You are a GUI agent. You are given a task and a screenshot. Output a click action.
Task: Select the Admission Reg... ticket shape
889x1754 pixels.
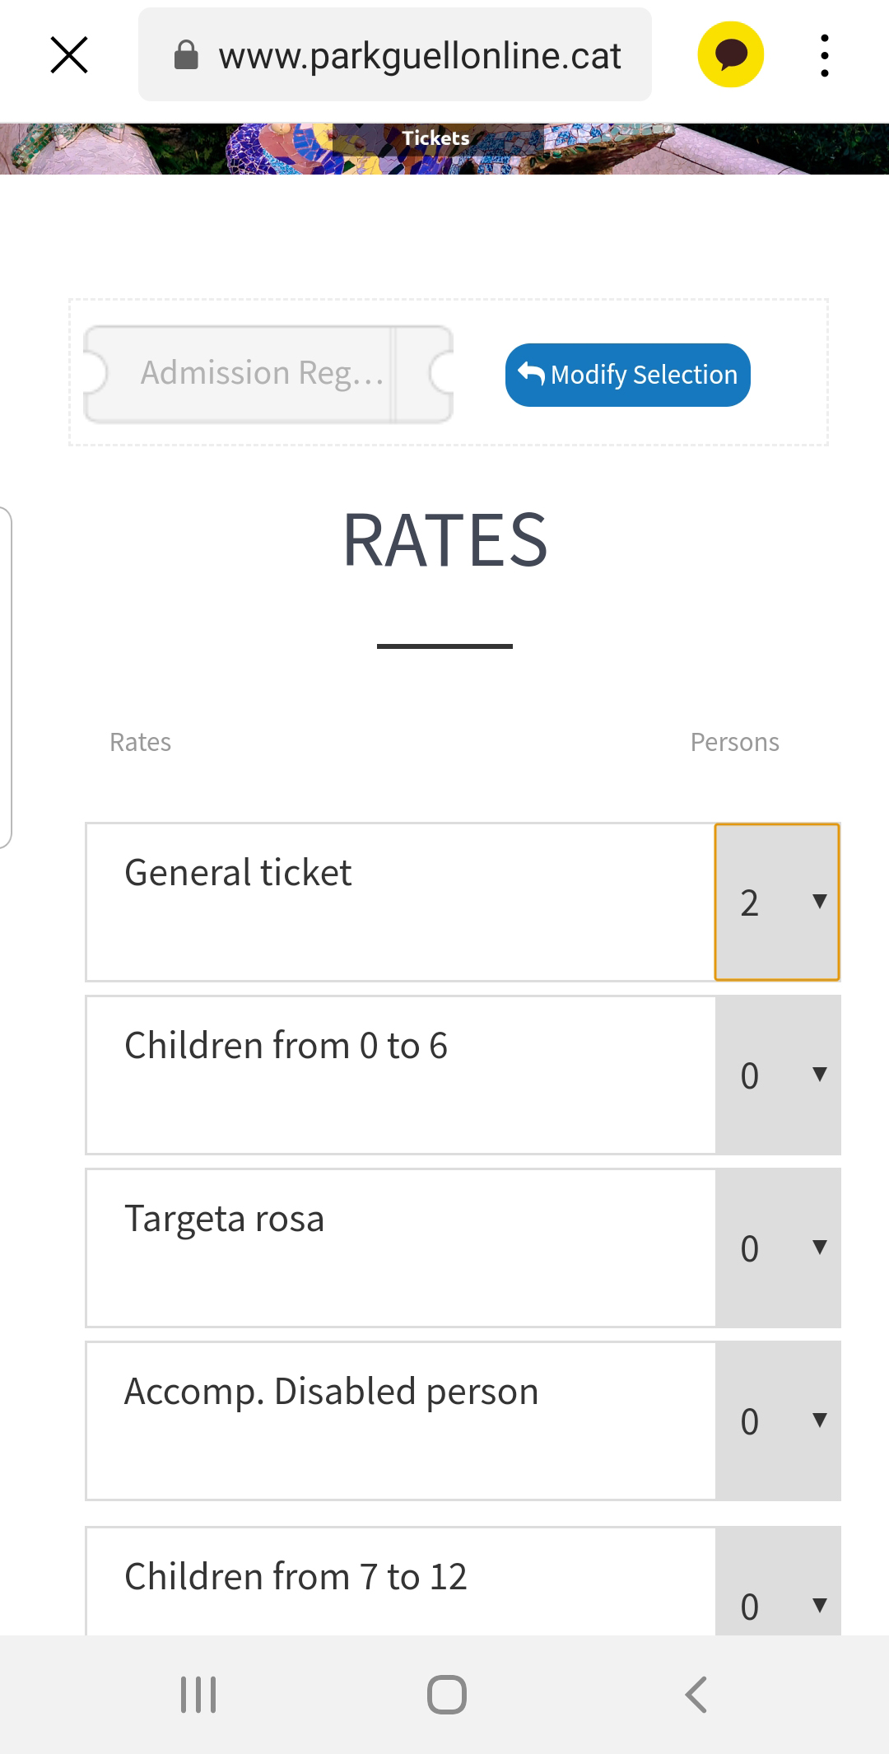click(268, 375)
